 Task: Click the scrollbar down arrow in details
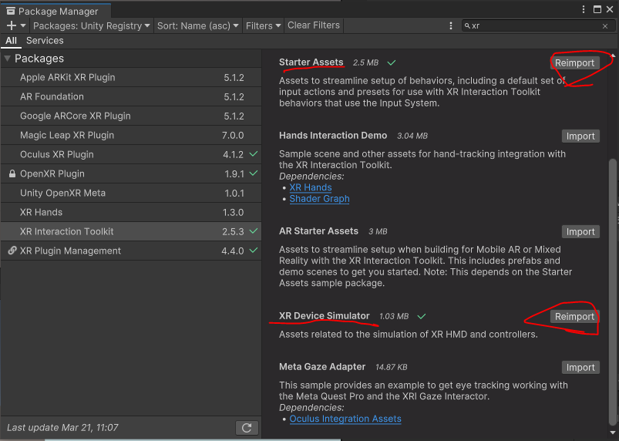613,433
